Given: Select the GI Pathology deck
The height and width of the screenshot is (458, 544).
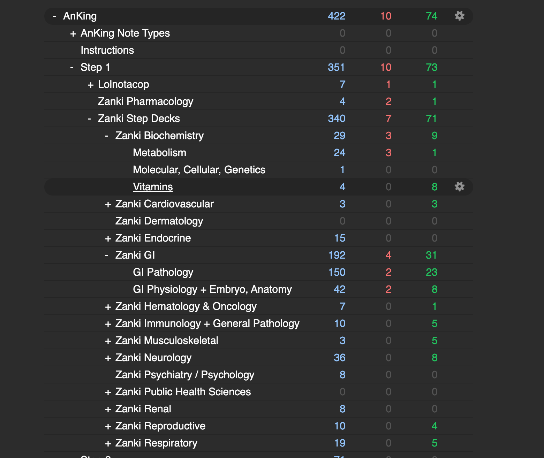Looking at the screenshot, I should tap(163, 272).
